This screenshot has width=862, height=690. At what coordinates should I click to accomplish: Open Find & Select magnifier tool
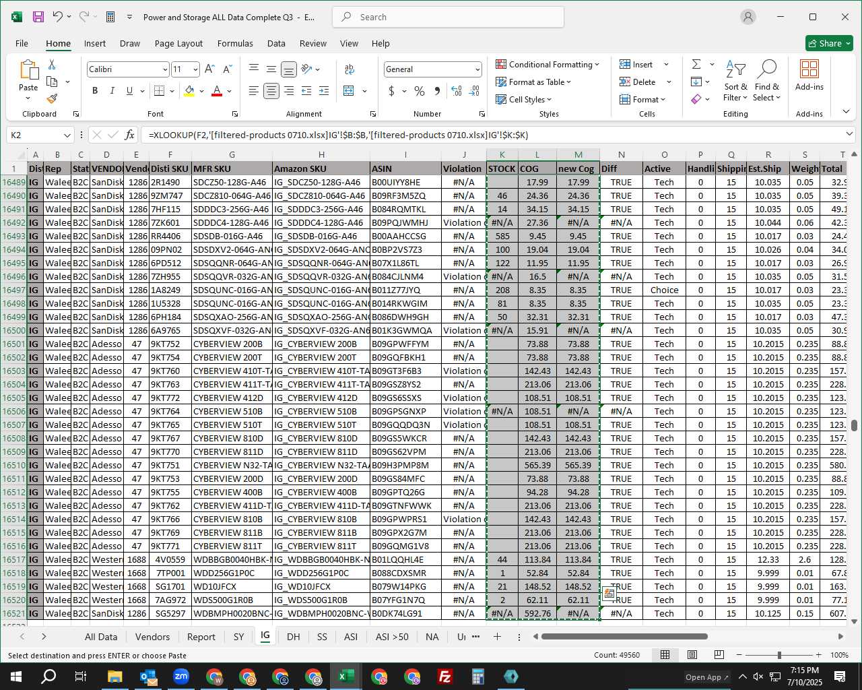tap(767, 81)
